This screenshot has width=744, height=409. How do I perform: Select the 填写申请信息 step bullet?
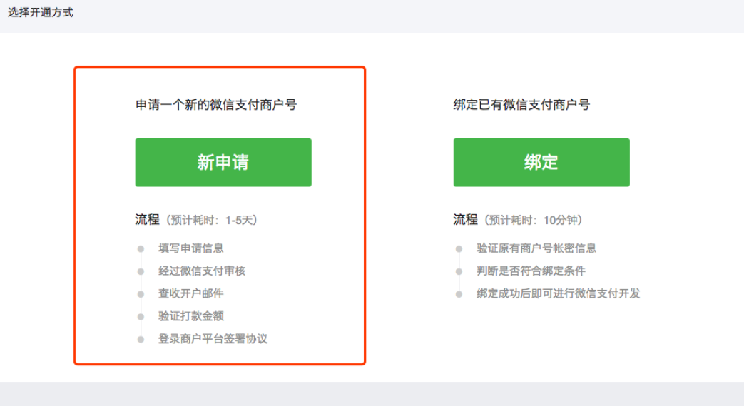(141, 248)
